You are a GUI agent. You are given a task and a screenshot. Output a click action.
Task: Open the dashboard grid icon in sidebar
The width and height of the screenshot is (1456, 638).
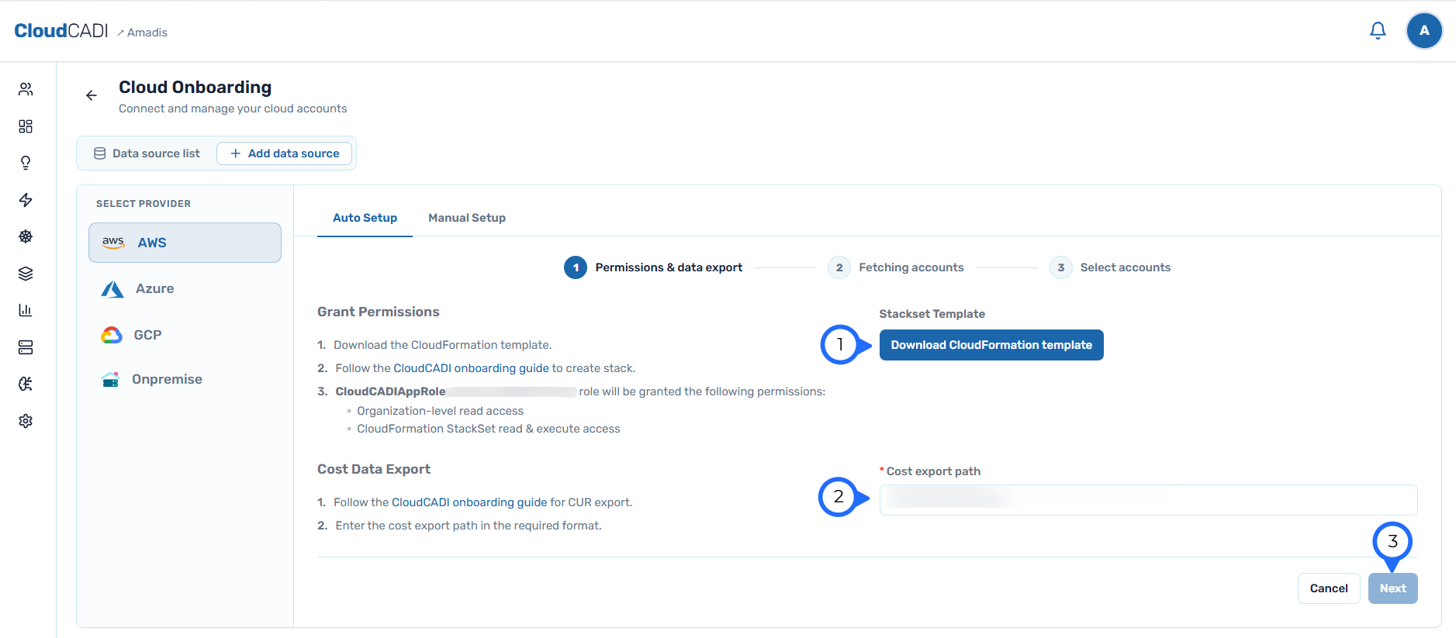coord(26,126)
